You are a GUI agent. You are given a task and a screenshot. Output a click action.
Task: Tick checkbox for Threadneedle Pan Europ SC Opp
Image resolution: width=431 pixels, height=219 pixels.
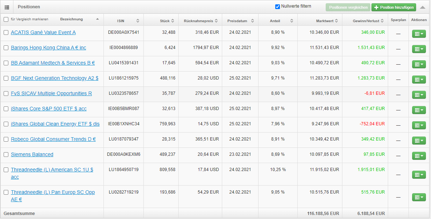click(6, 192)
